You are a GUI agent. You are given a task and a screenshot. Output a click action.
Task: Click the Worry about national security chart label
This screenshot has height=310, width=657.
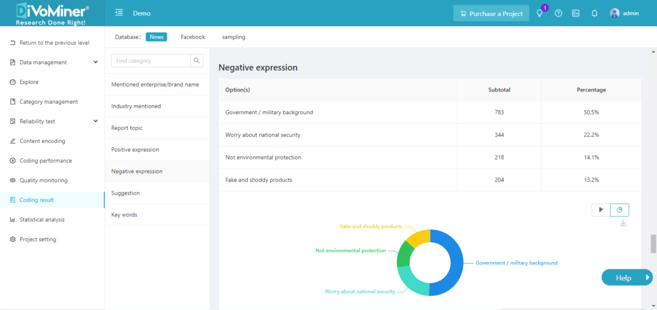click(360, 291)
